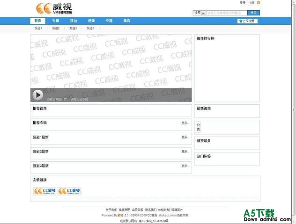This screenshot has height=224, width=296.
Task: Click the CC威视 VMS logo
Action: [54, 8]
